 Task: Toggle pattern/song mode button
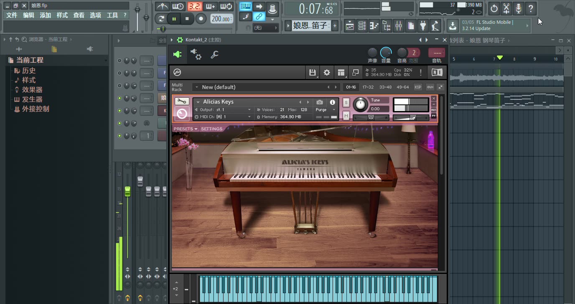(x=161, y=19)
